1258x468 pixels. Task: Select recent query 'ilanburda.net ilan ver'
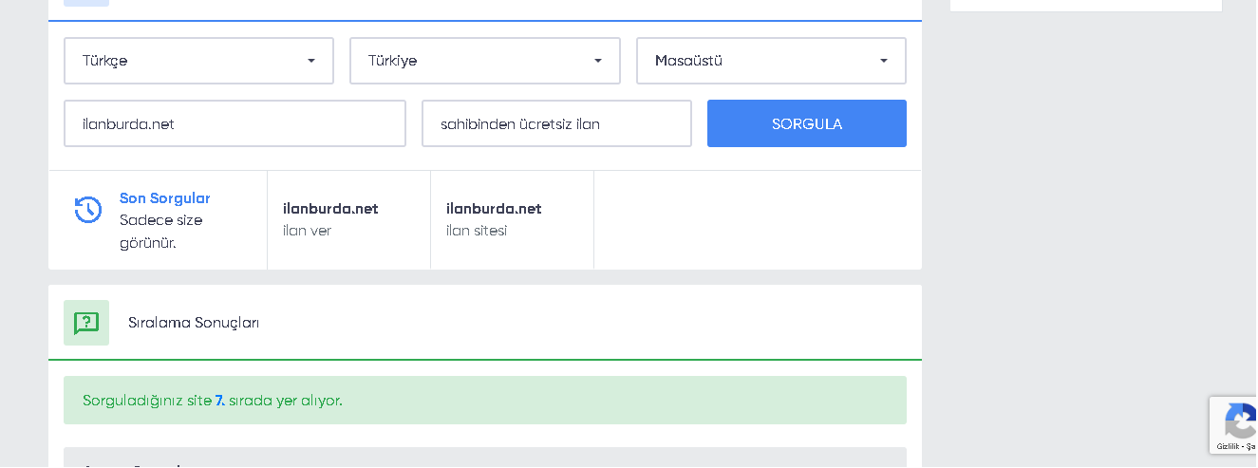(348, 219)
